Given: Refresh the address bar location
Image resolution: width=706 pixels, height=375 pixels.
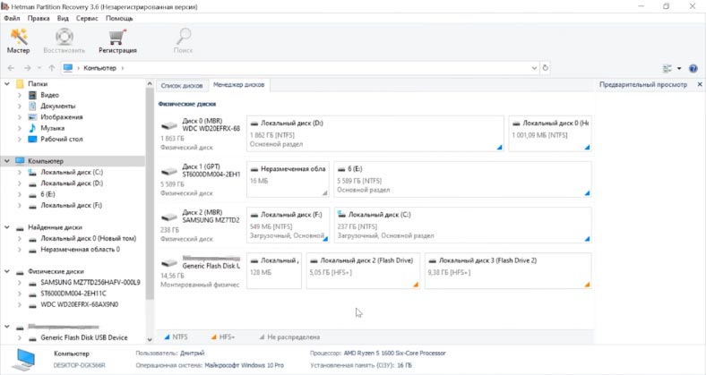Looking at the screenshot, I should click(546, 68).
